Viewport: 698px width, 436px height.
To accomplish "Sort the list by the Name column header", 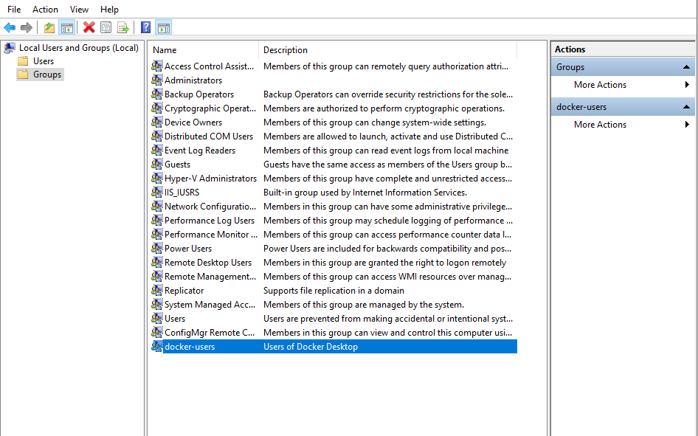I will (203, 50).
